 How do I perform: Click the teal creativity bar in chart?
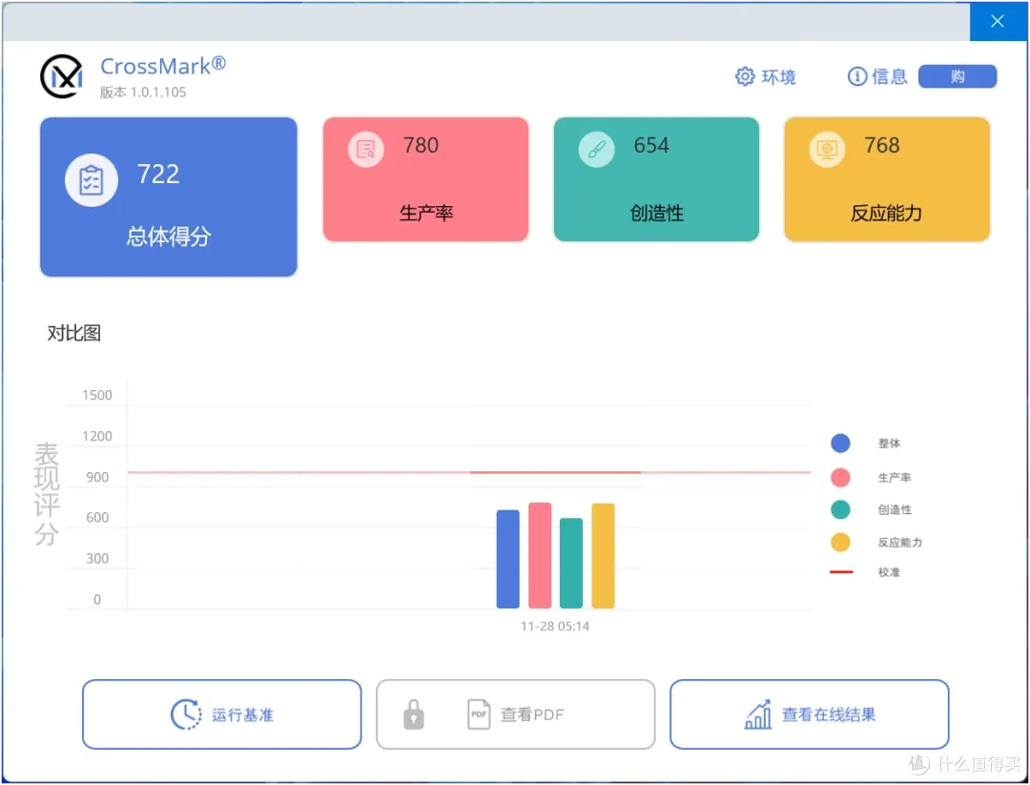tap(571, 563)
